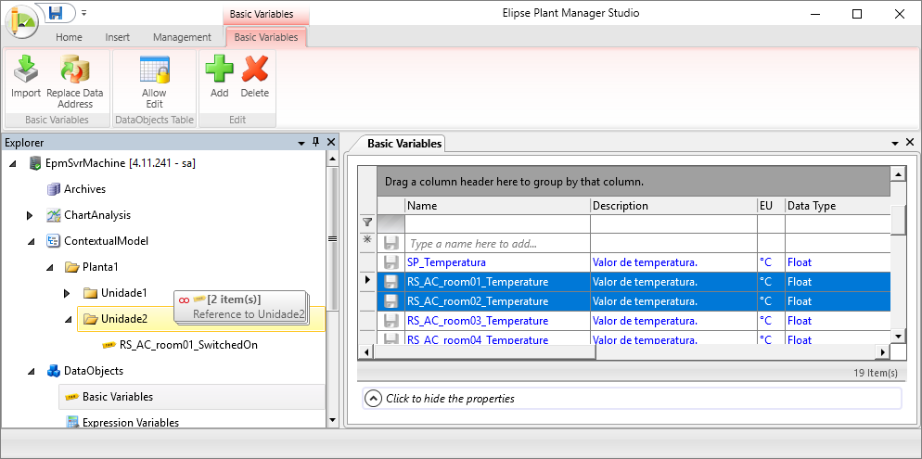Expand the Unidade1 folder node

67,293
